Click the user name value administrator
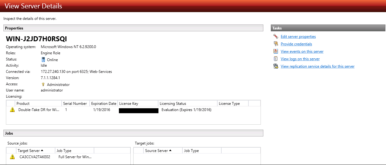This screenshot has height=165, width=386. [x=52, y=90]
